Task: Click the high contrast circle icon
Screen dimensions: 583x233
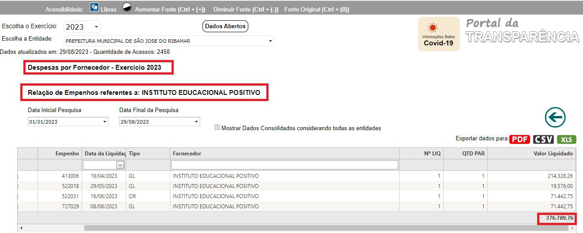Action: (127, 8)
